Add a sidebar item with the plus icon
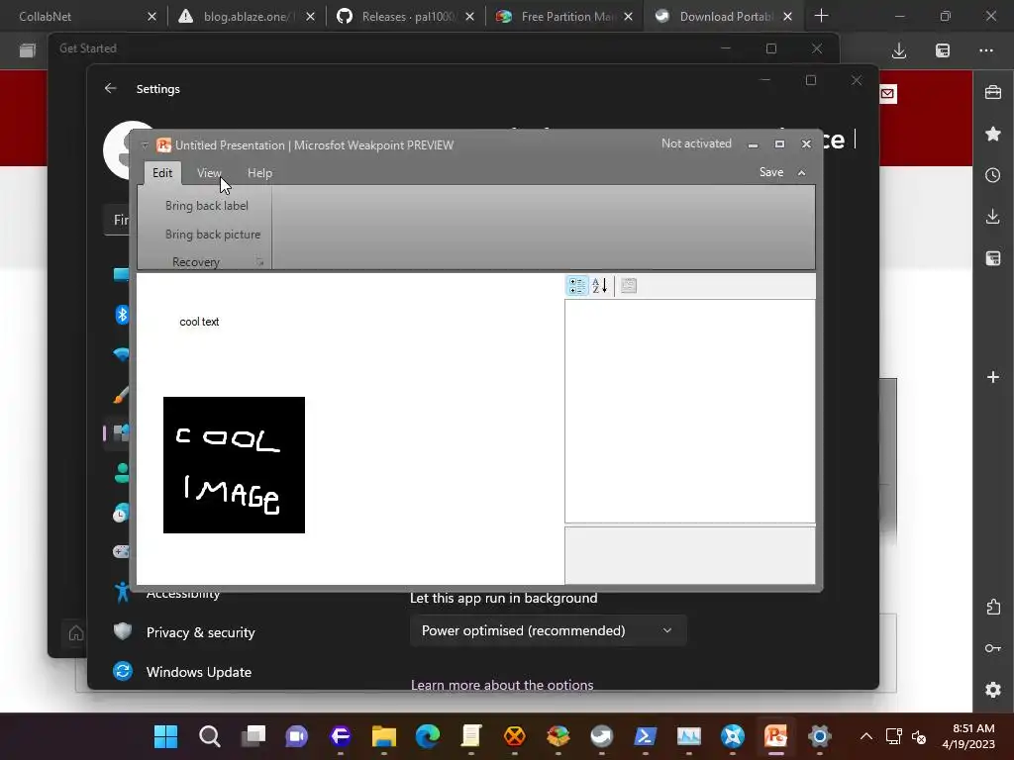The height and width of the screenshot is (760, 1014). coord(992,377)
